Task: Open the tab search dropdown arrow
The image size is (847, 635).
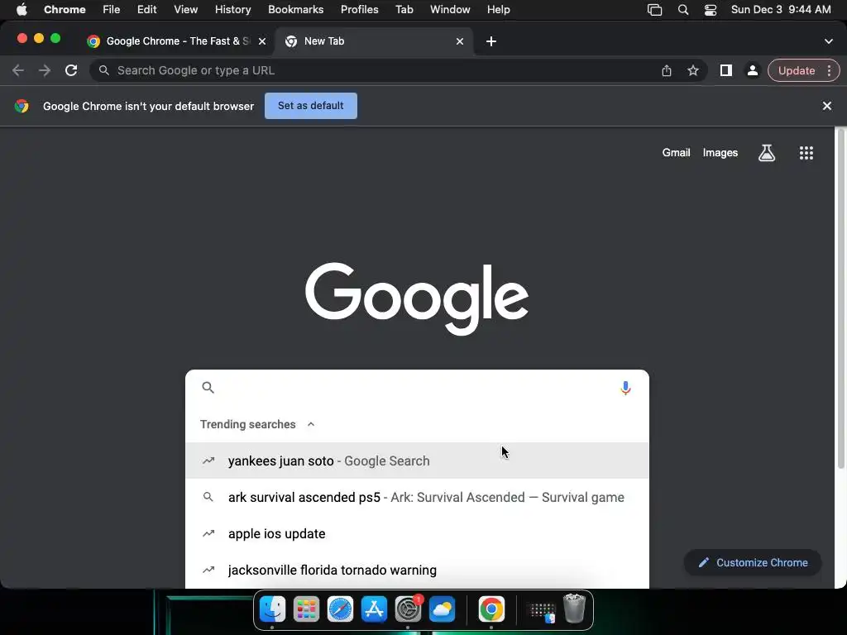Action: point(829,41)
